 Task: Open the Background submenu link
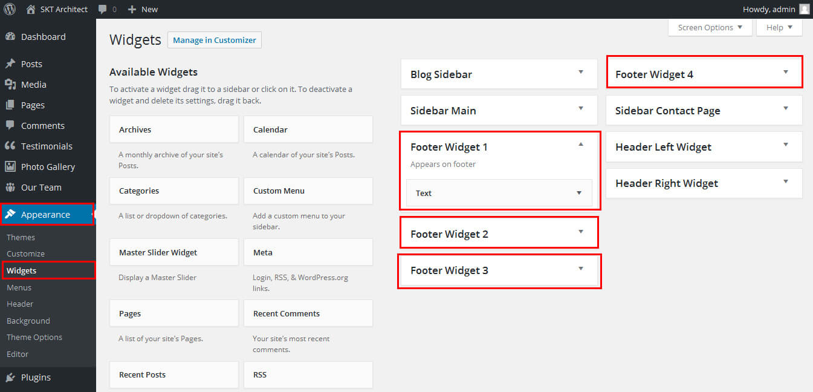(28, 321)
